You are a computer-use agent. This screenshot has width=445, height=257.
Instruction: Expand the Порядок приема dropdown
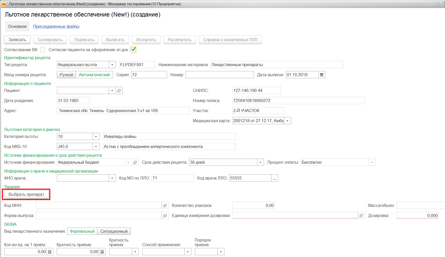(x=221, y=252)
